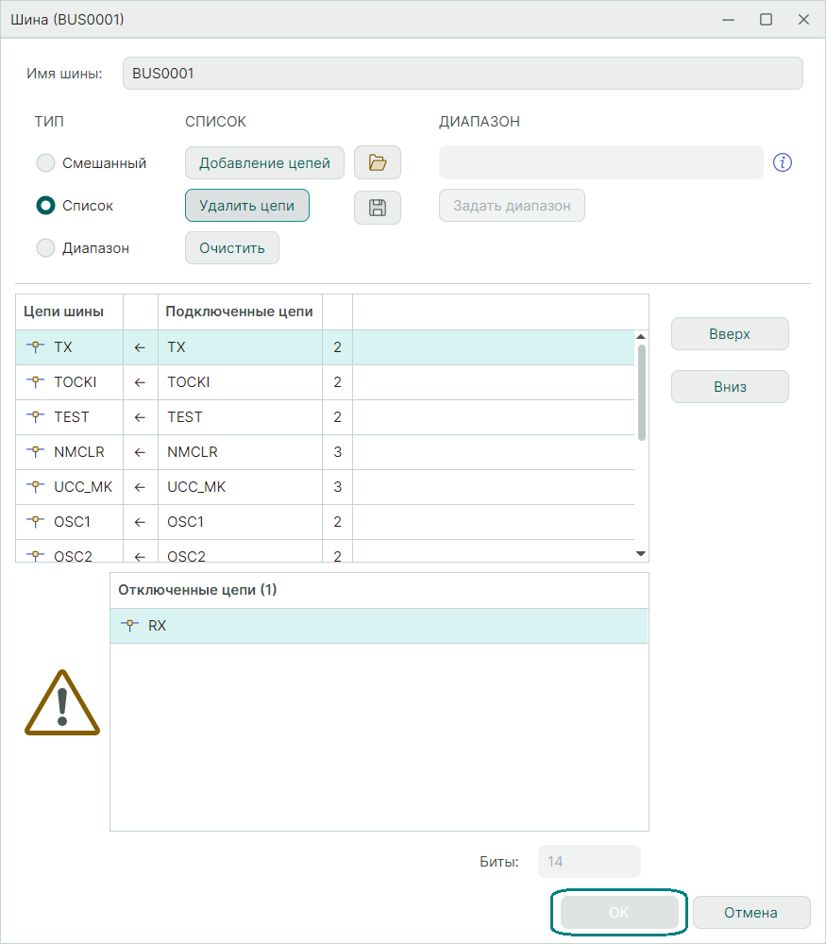
Task: Choose the Диапазон radio option
Action: pos(45,248)
